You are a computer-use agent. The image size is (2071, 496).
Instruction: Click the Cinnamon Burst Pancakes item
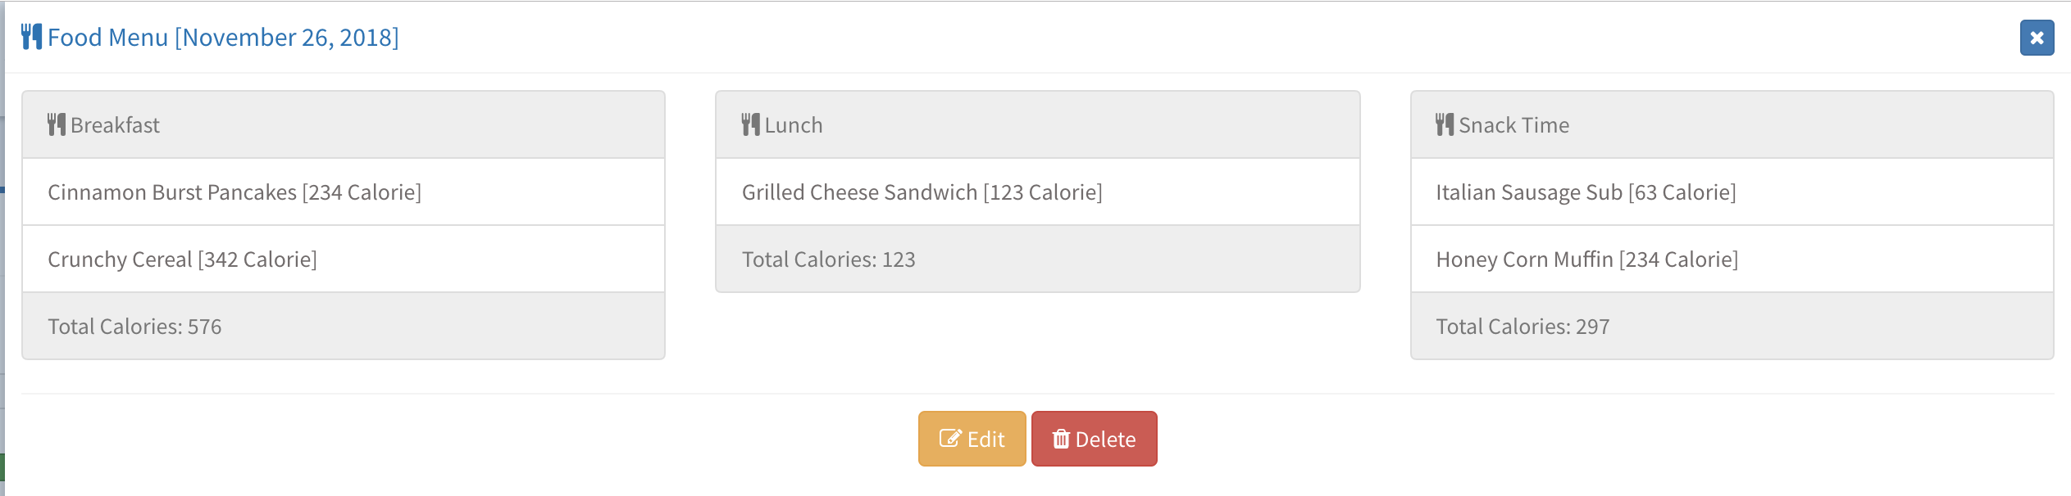coord(234,192)
